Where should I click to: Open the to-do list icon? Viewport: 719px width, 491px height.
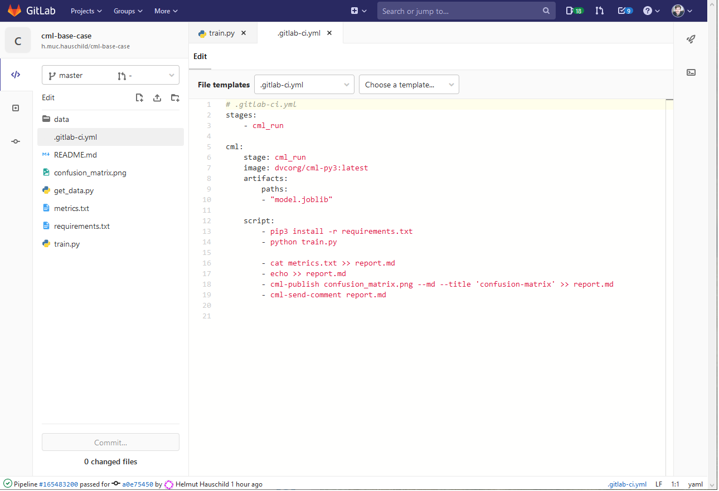pyautogui.click(x=625, y=11)
